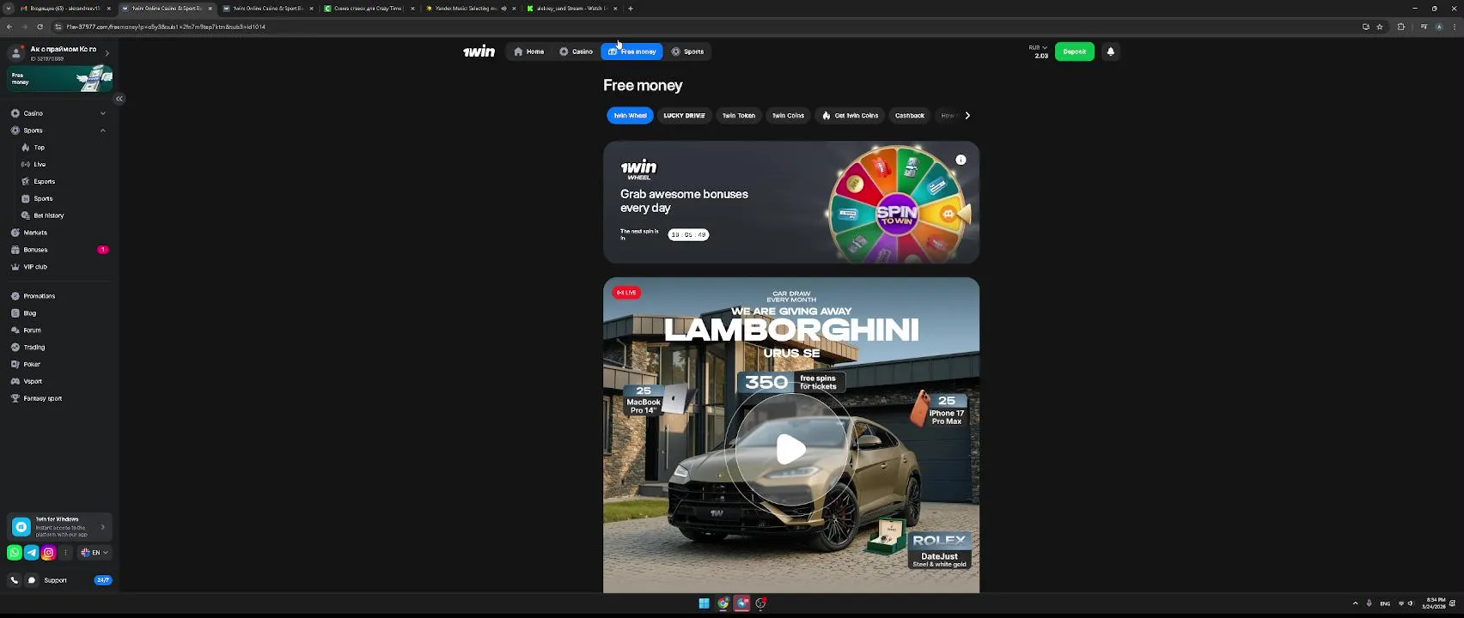Go to Sports in top navigation
Viewport: 1464px width, 618px height.
pyautogui.click(x=687, y=51)
